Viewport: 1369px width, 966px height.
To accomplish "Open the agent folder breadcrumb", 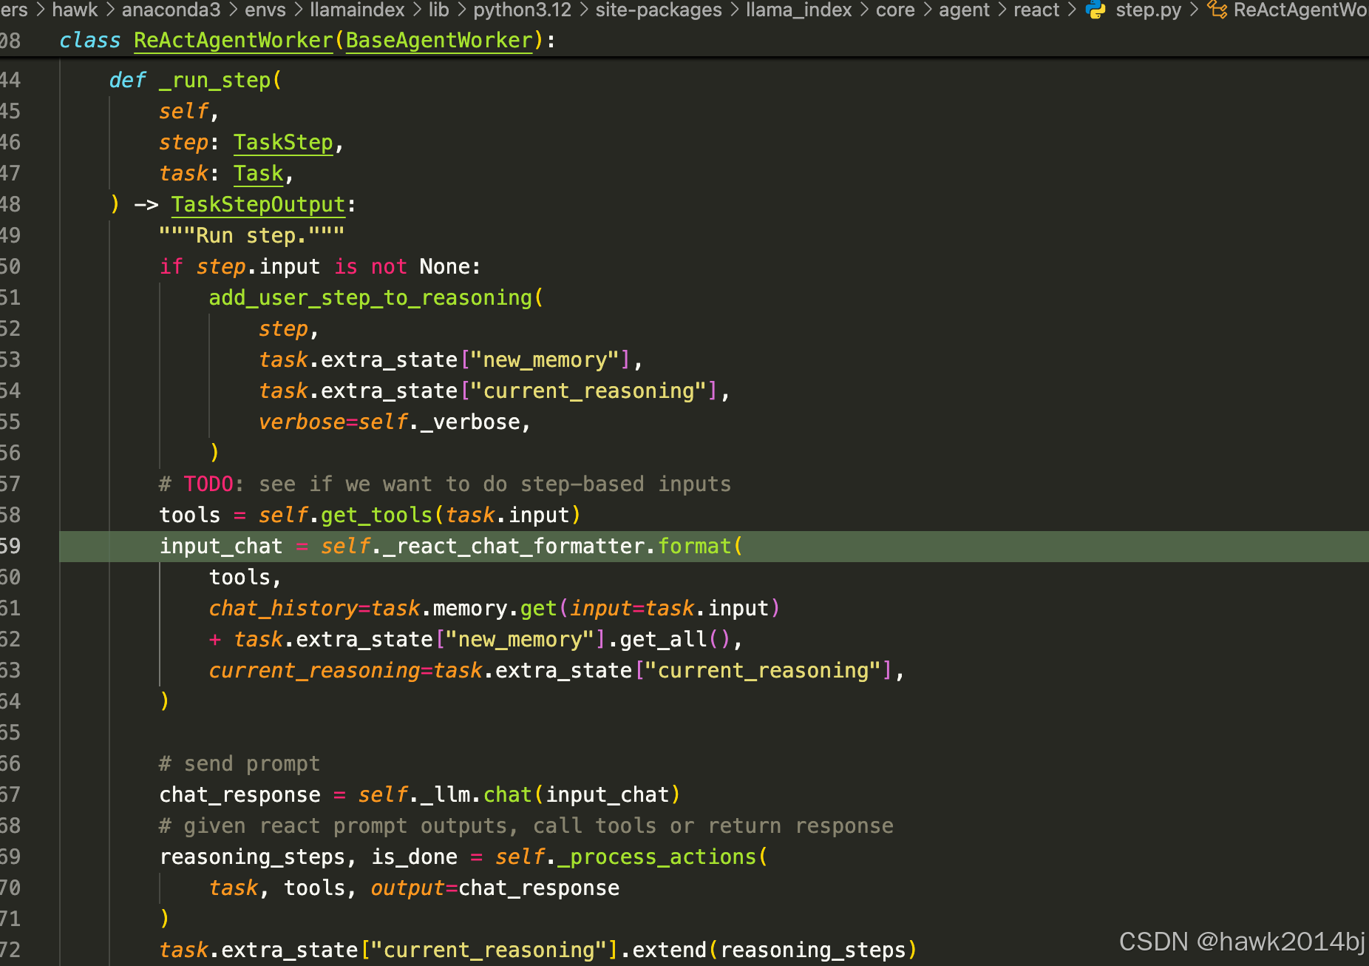I will click(964, 10).
